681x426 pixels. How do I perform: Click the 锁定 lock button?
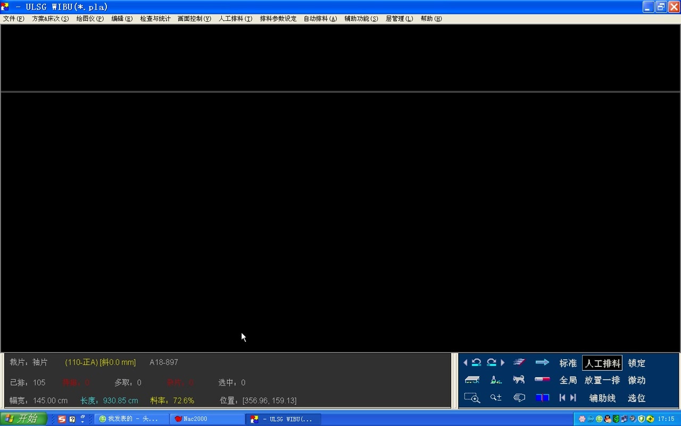(x=636, y=363)
